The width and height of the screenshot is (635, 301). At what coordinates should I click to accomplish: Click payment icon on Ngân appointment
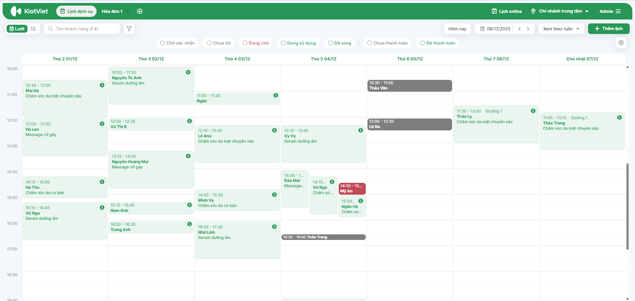[x=275, y=95]
